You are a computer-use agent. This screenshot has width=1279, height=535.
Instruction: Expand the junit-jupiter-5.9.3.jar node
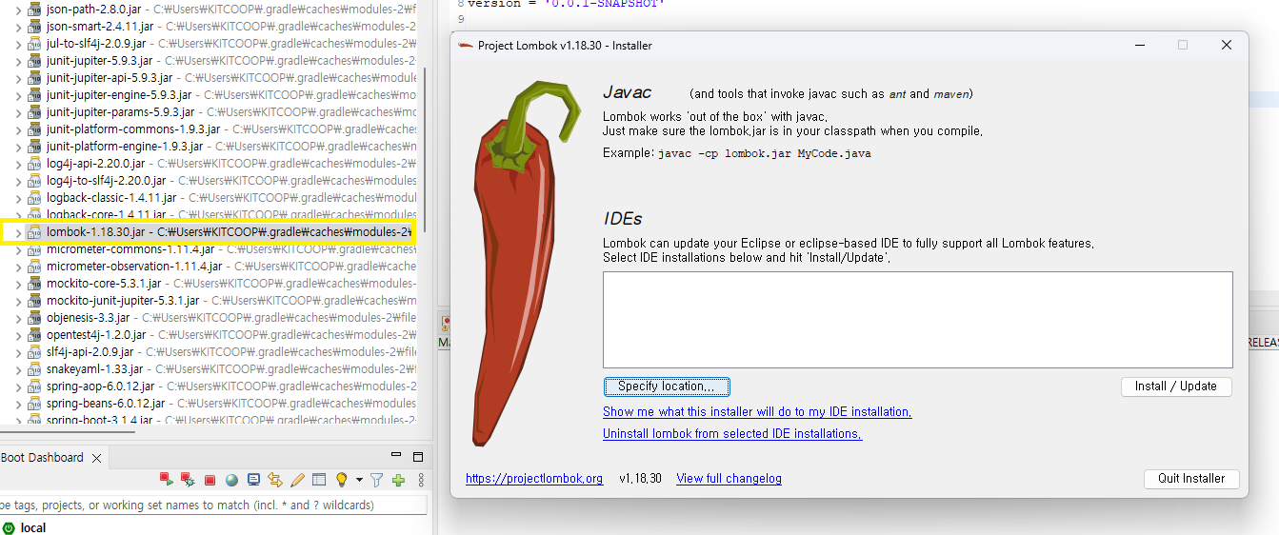(x=17, y=61)
